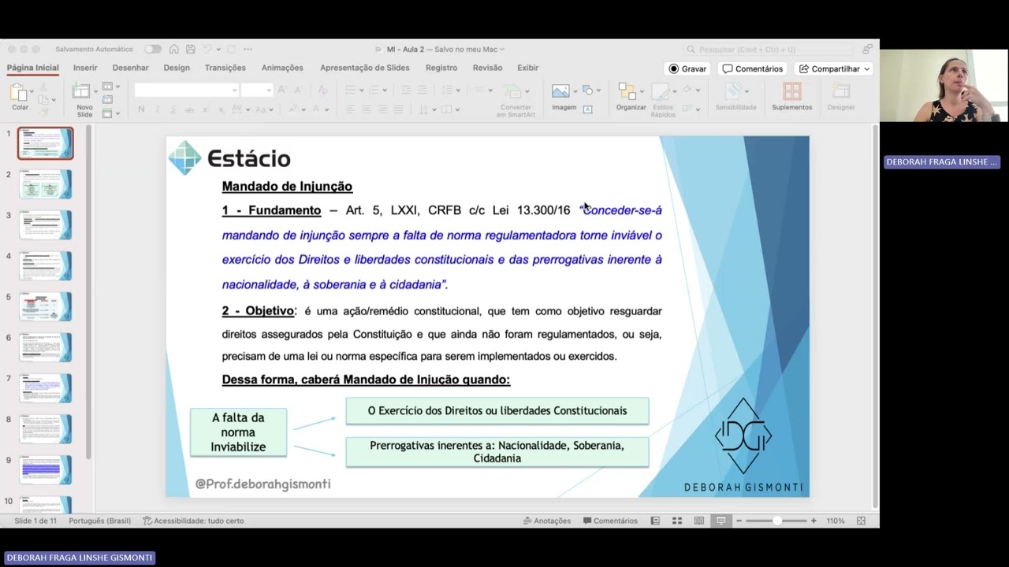Open the Transições tab
This screenshot has width=1009, height=567.
pos(225,68)
